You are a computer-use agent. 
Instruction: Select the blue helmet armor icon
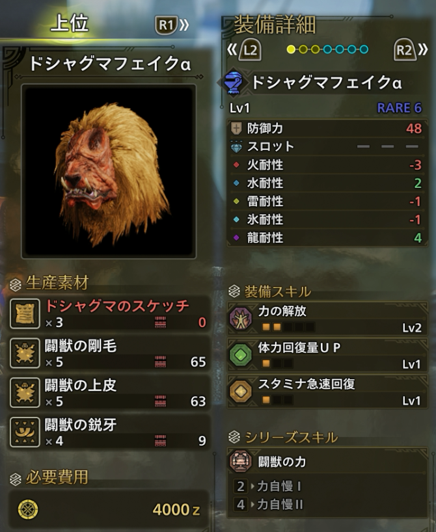pyautogui.click(x=234, y=83)
